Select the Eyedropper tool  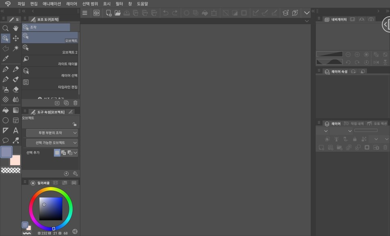point(5,58)
